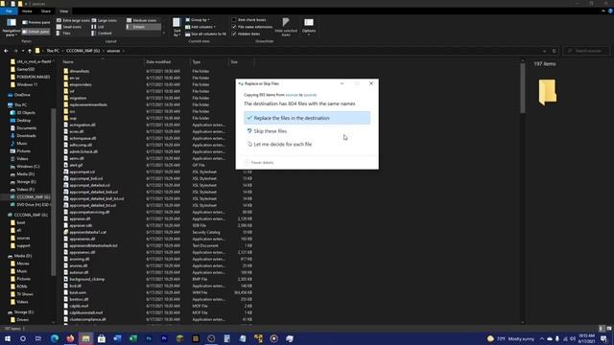
Task: Open the Options button in ribbon
Action: pyautogui.click(x=309, y=27)
